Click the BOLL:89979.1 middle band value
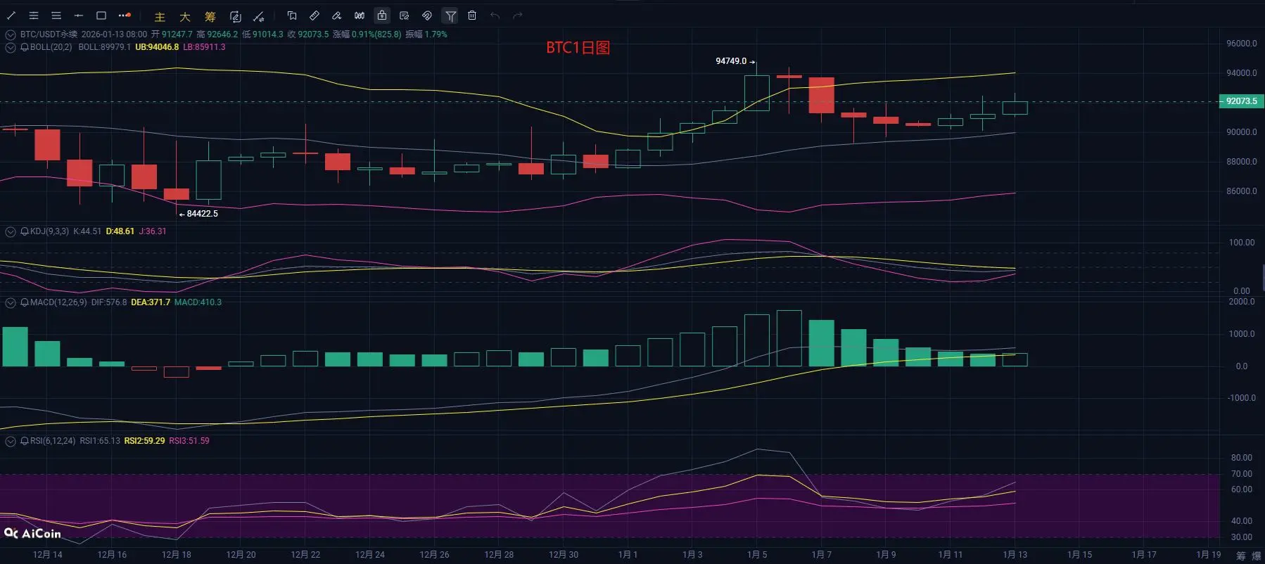1265x564 pixels. tap(105, 47)
